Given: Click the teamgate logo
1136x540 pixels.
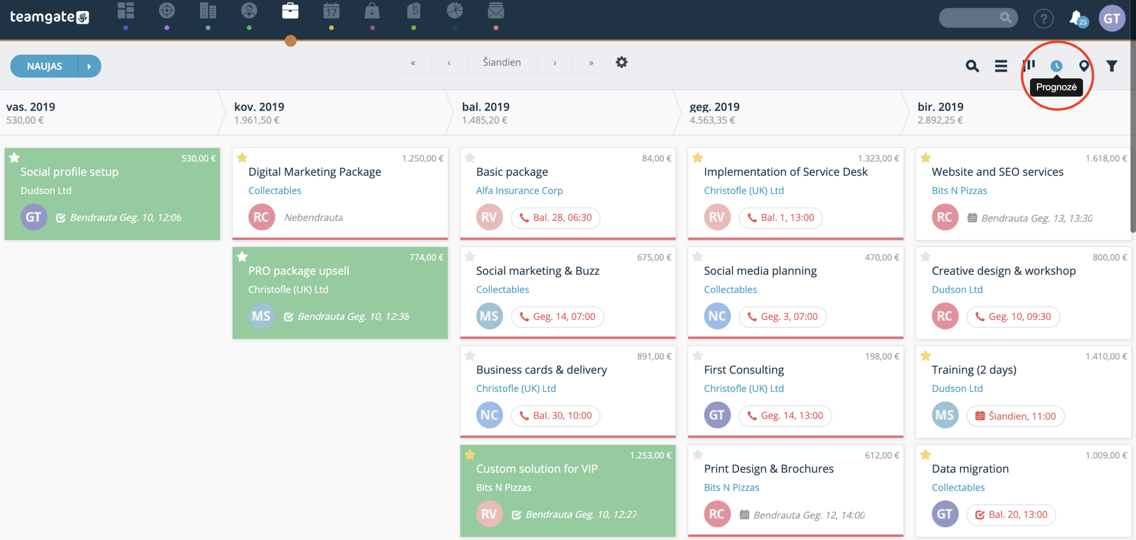Looking at the screenshot, I should (x=49, y=17).
